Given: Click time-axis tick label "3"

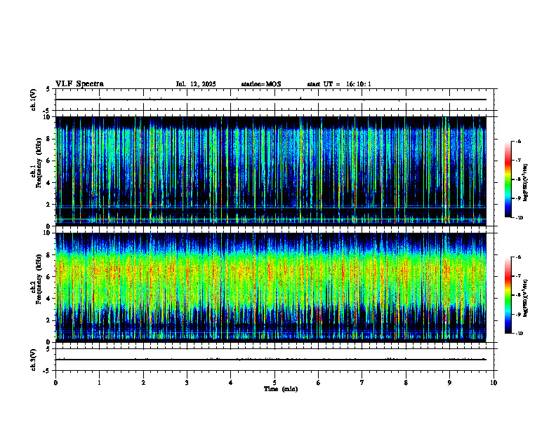Looking at the screenshot, I should click(187, 383).
